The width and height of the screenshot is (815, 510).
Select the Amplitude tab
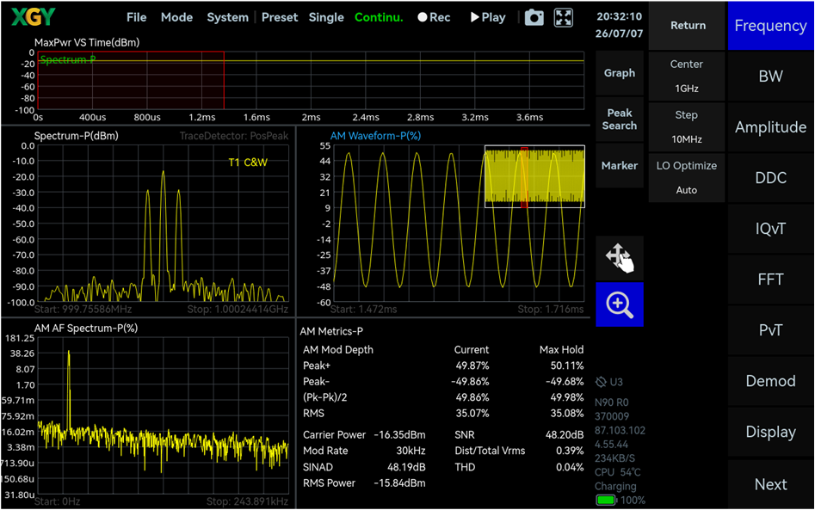tap(770, 127)
